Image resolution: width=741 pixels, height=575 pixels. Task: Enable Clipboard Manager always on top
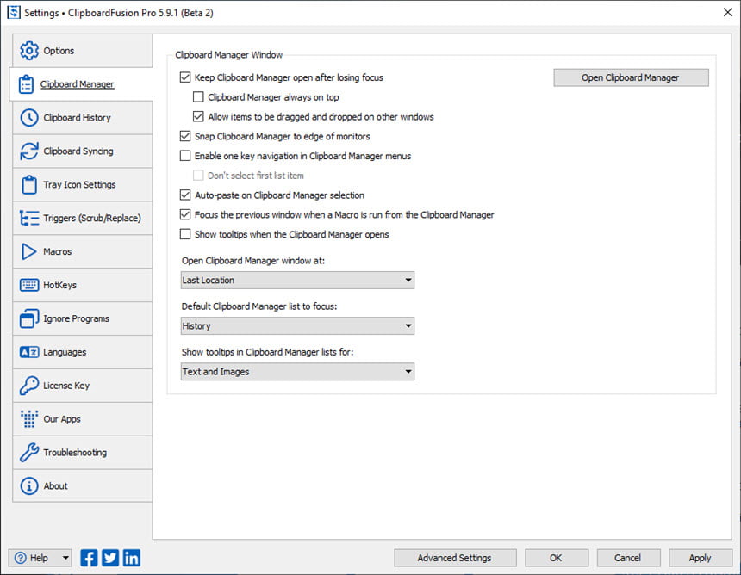tap(198, 97)
